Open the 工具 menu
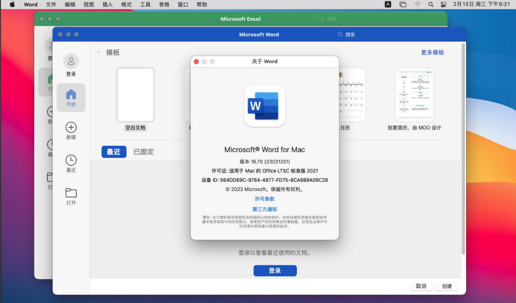The image size is (516, 303). click(145, 4)
